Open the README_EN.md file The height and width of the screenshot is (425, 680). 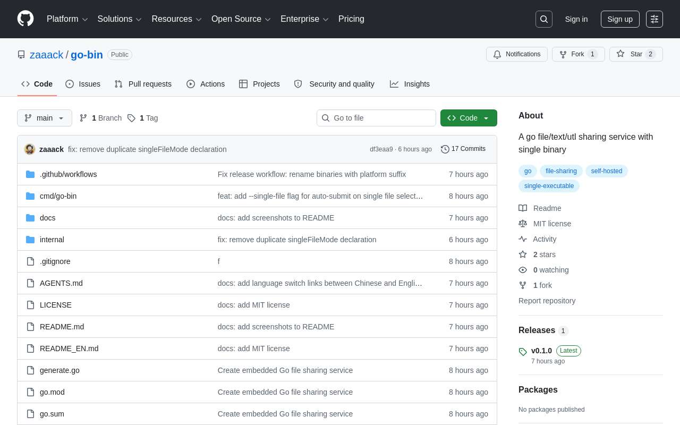pos(69,348)
